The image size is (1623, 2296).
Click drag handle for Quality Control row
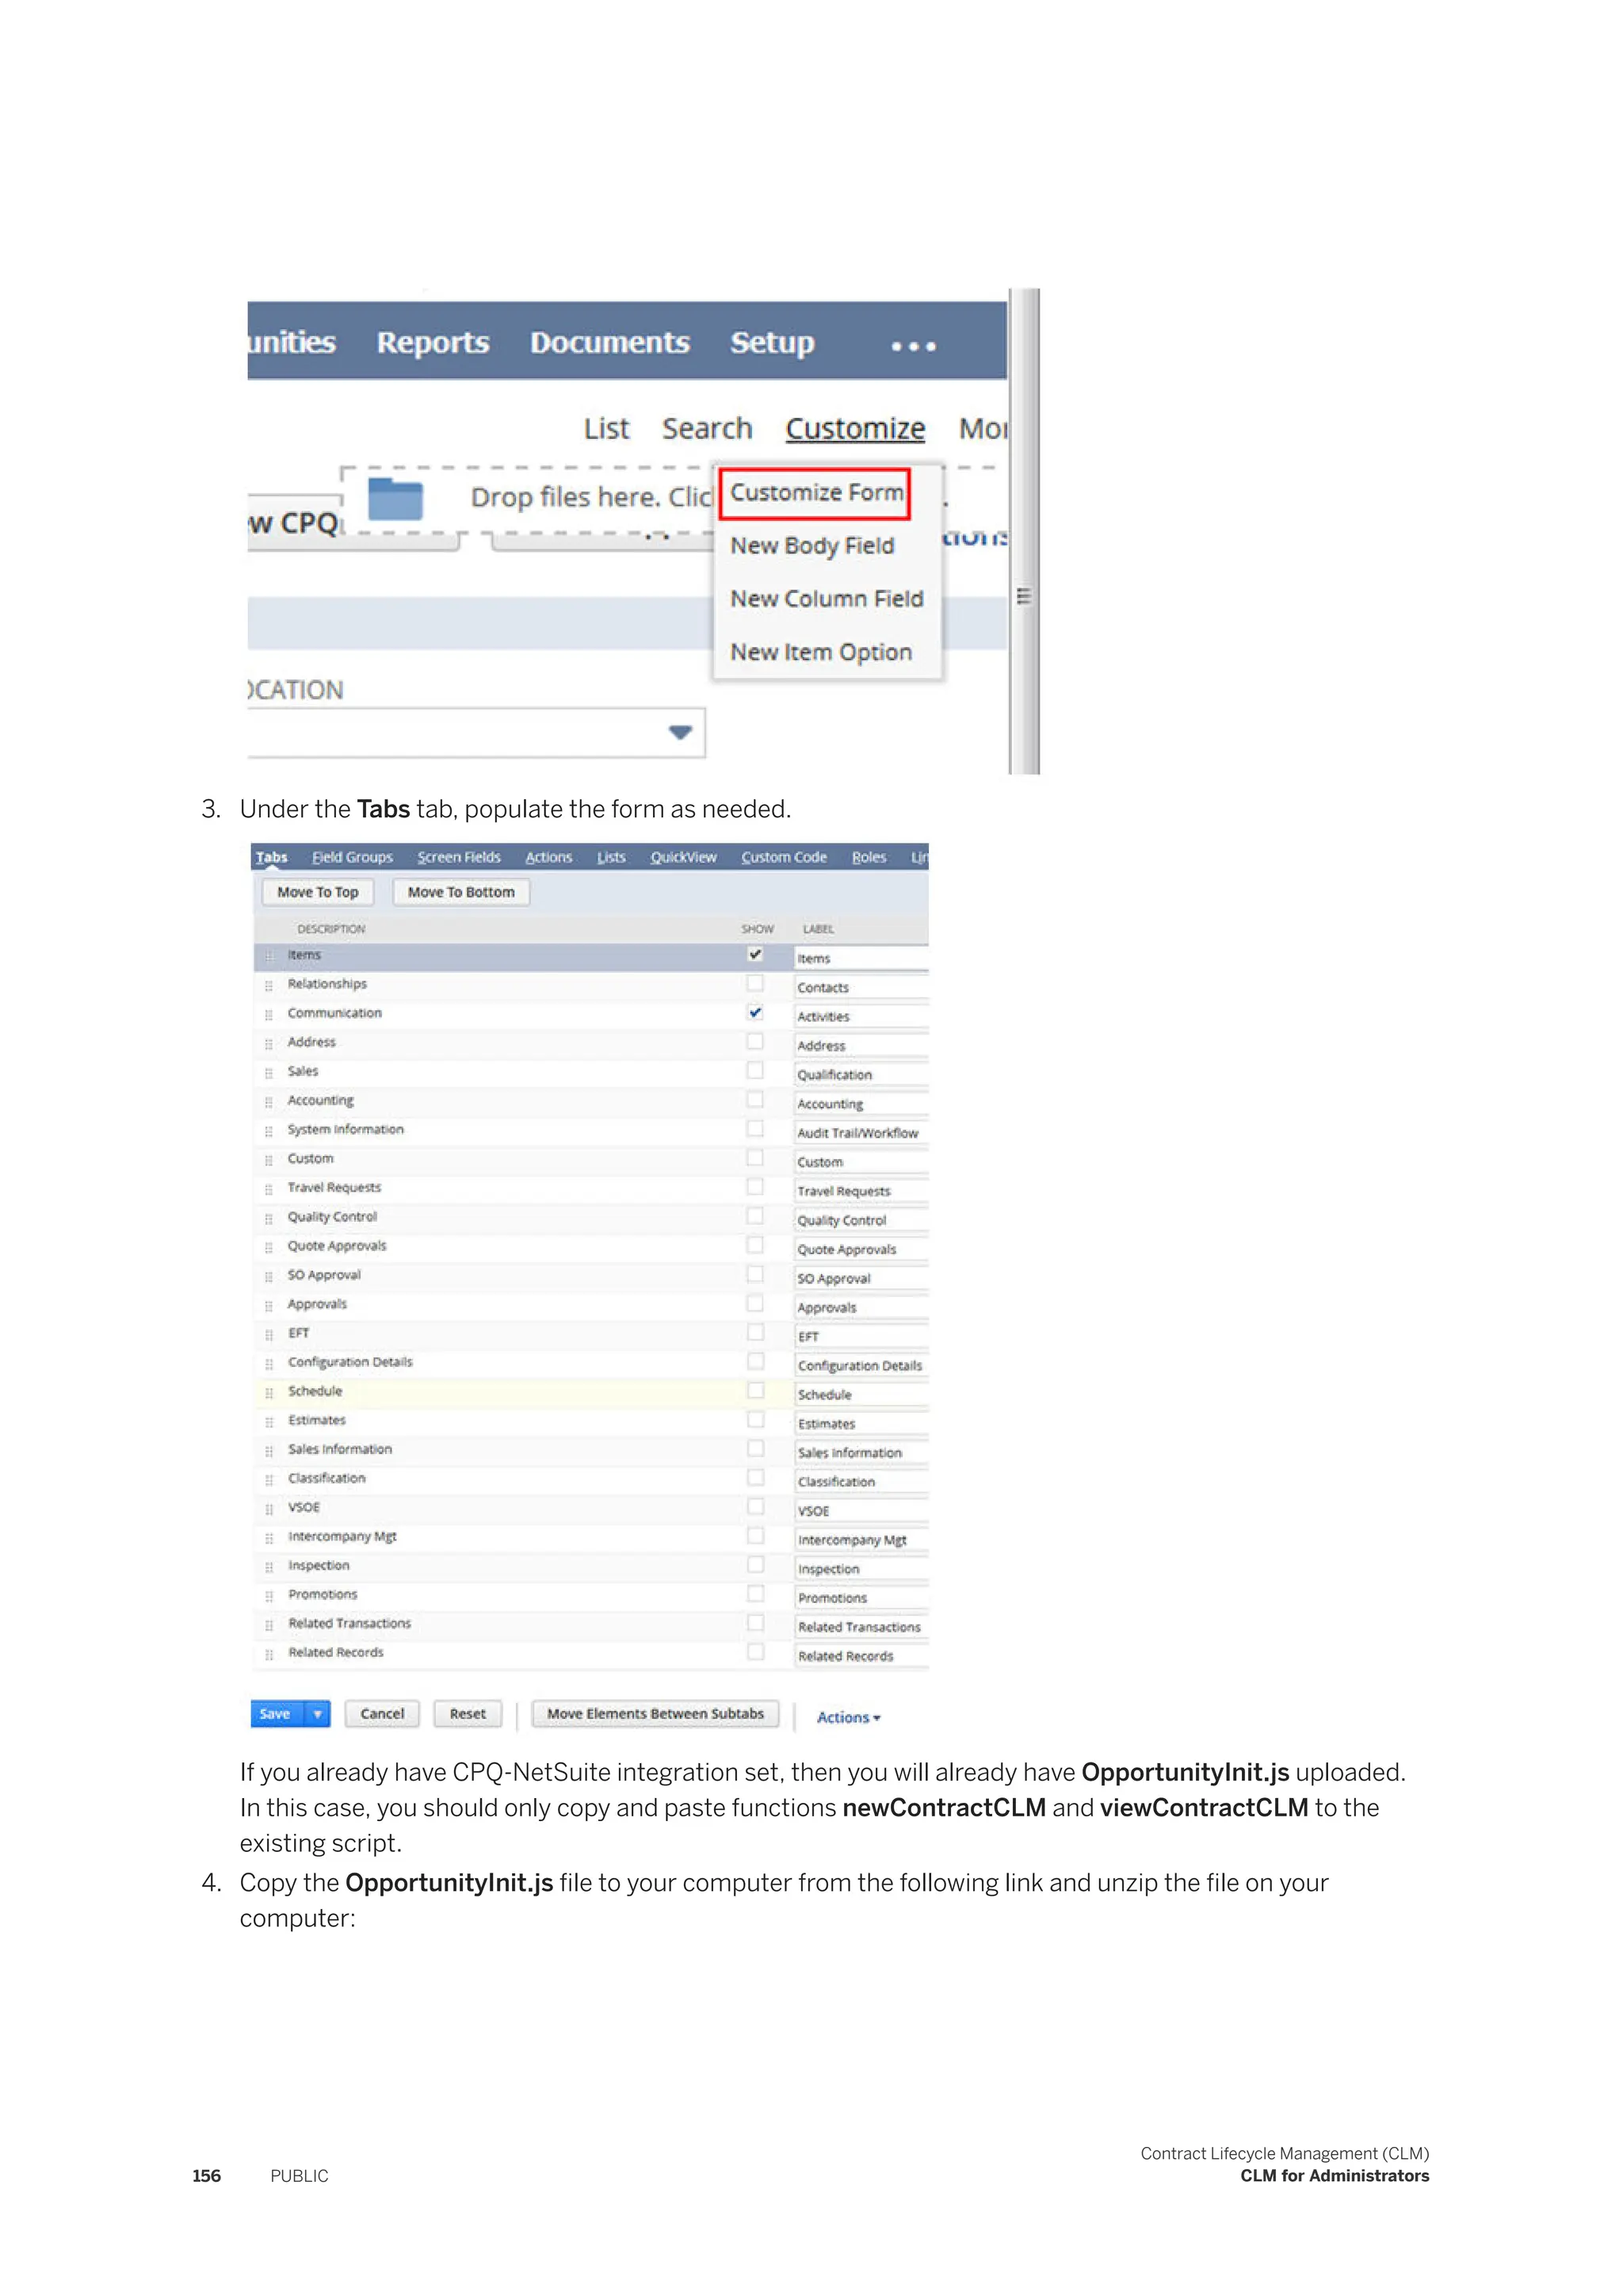pyautogui.click(x=269, y=1219)
